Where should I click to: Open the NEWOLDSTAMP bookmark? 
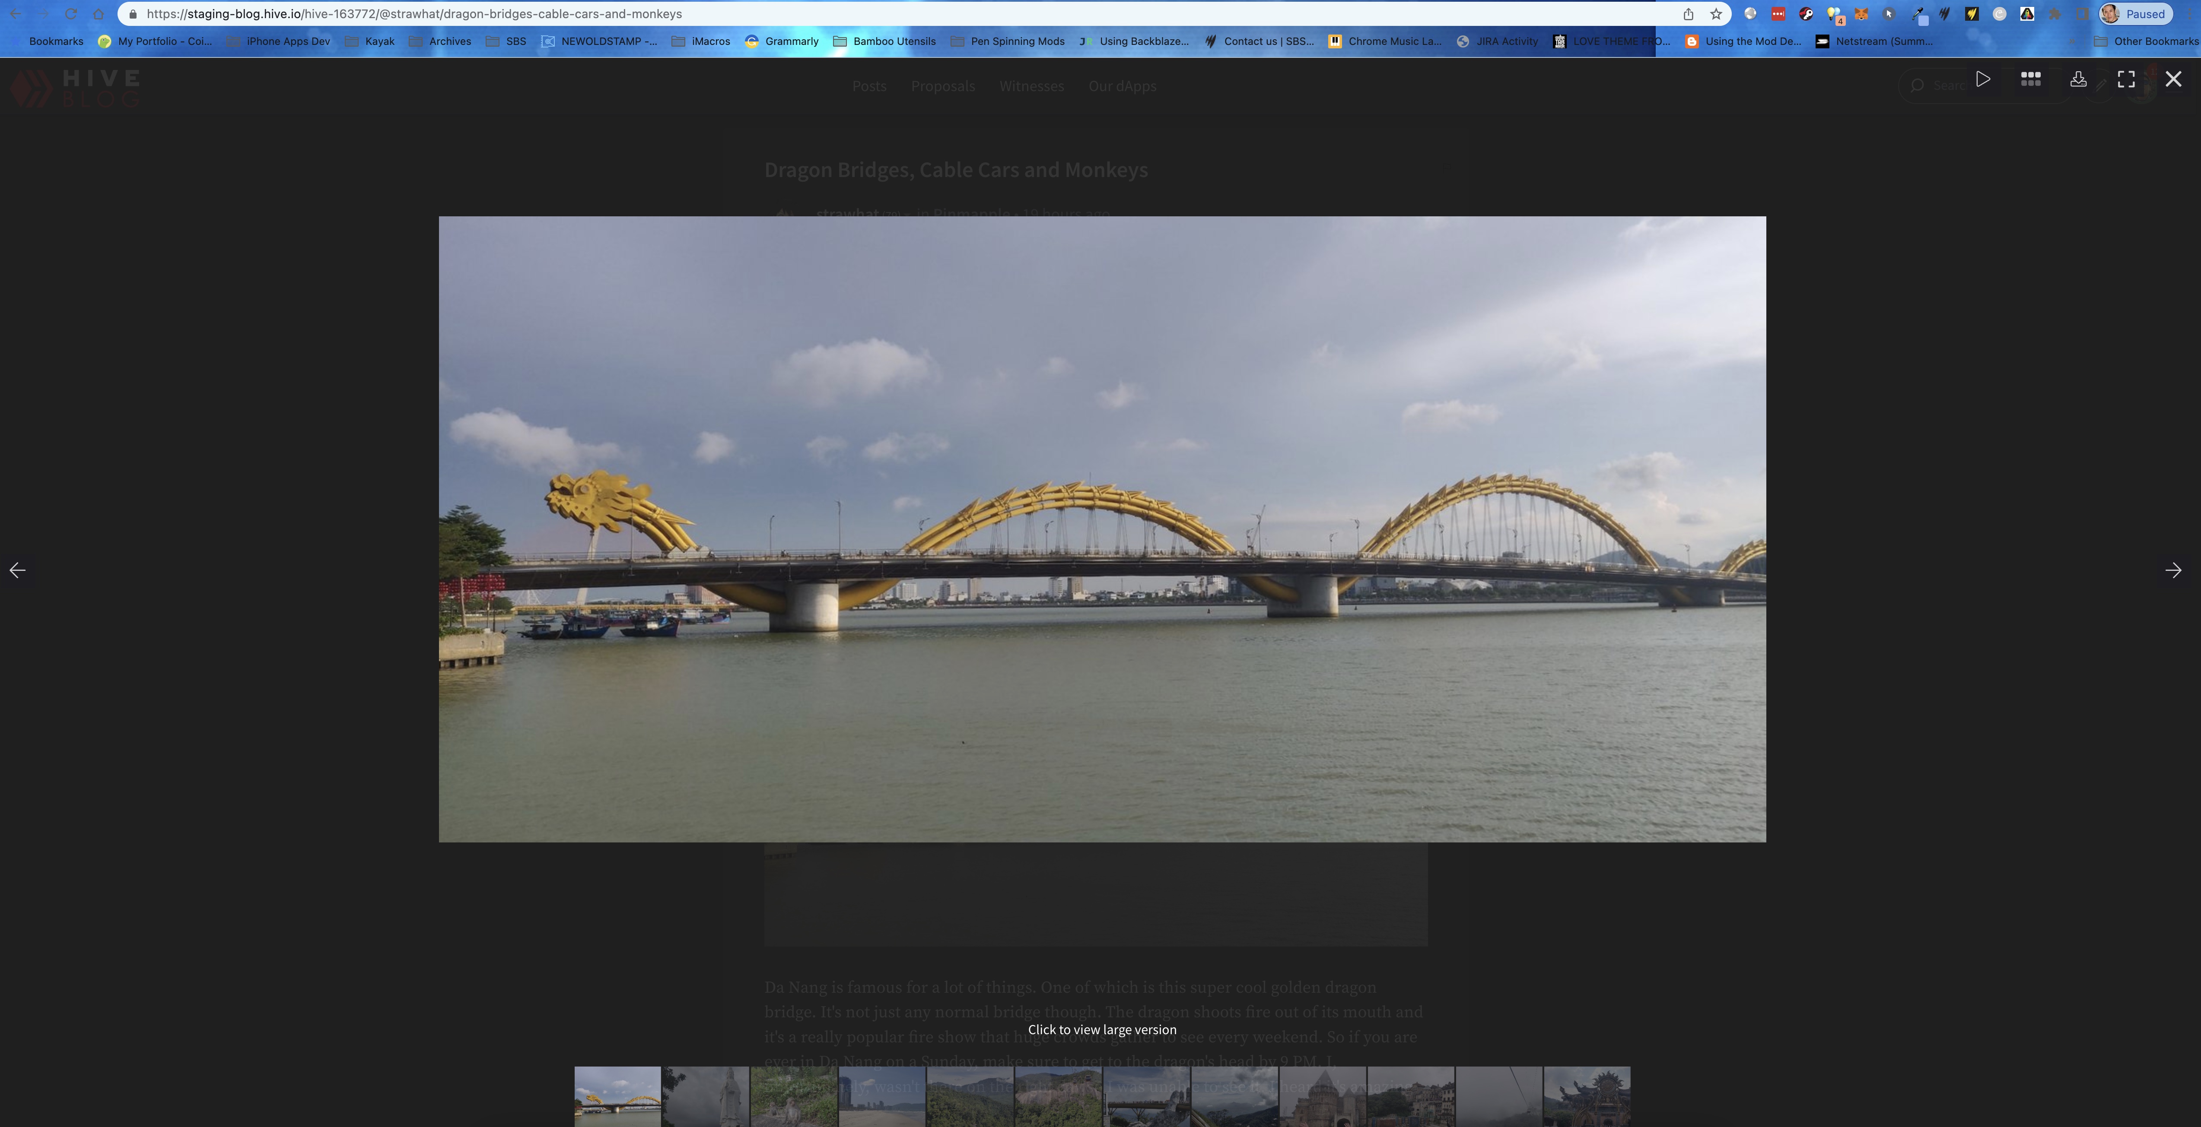click(599, 41)
